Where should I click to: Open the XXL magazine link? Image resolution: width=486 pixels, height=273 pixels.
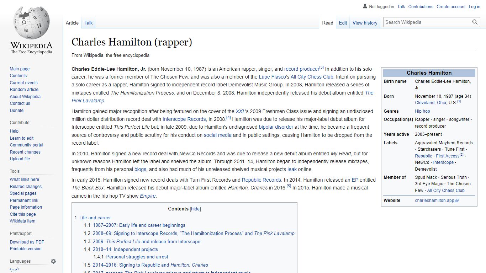click(x=240, y=111)
